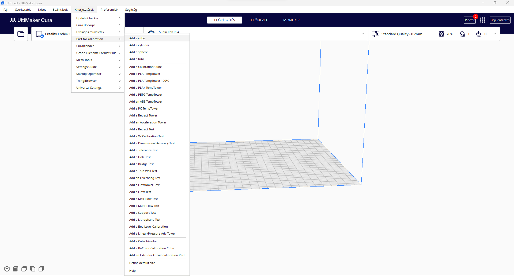This screenshot has height=276, width=514.
Task: Expand Startup Optimiser submenu
Action: (x=98, y=74)
